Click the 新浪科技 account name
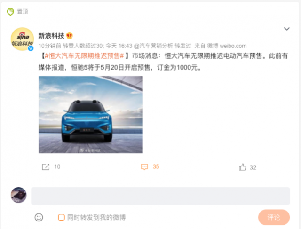 pos(51,36)
